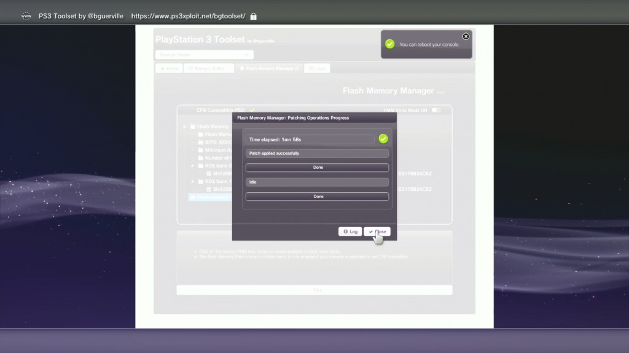Click the Flash Memory root folder icon

pyautogui.click(x=193, y=126)
